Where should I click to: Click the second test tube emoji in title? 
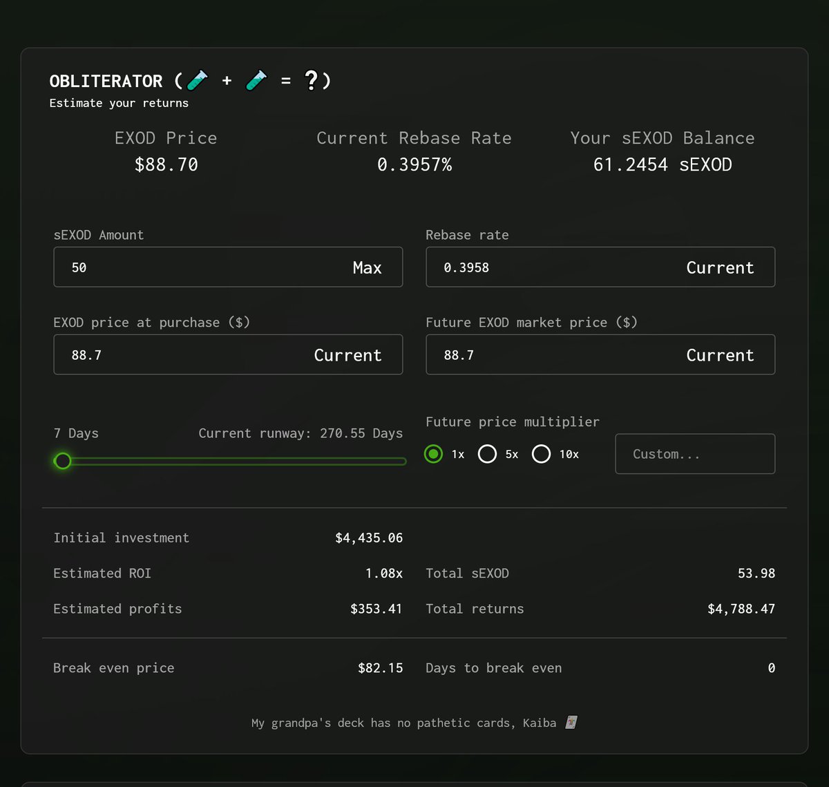pos(256,81)
